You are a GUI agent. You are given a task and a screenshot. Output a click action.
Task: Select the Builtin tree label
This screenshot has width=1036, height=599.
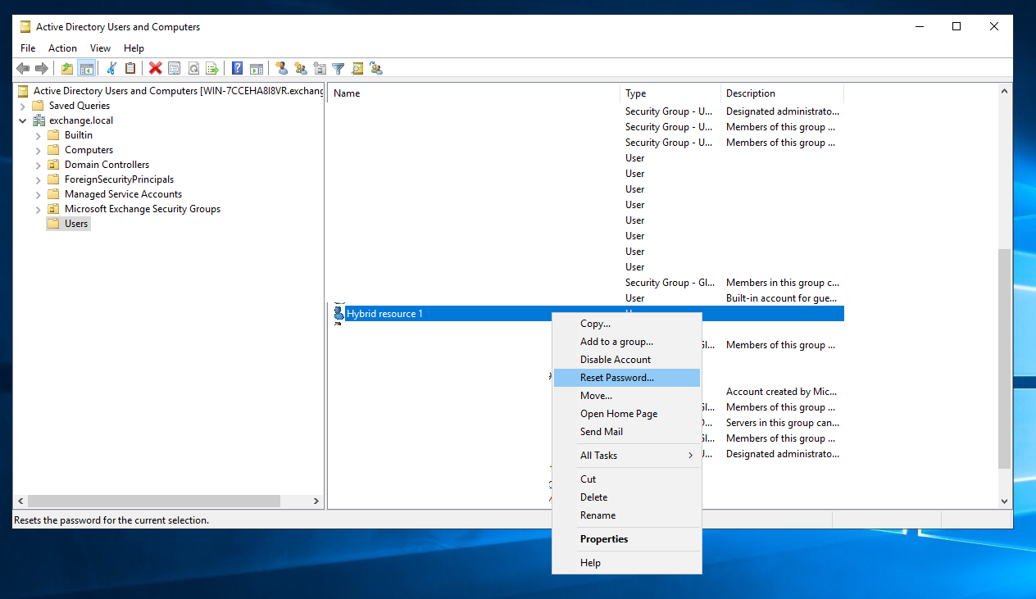click(79, 135)
